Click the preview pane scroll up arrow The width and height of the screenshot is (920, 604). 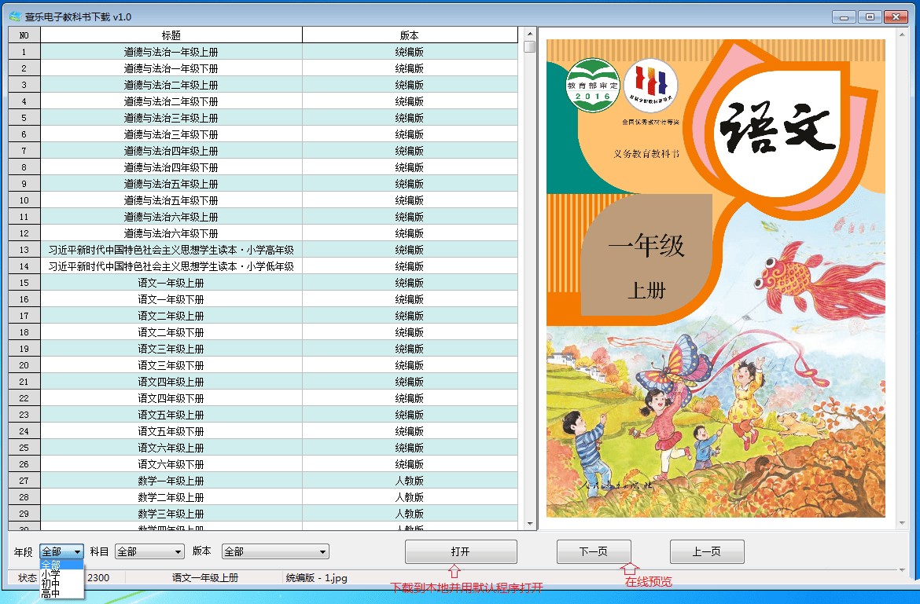coord(903,35)
